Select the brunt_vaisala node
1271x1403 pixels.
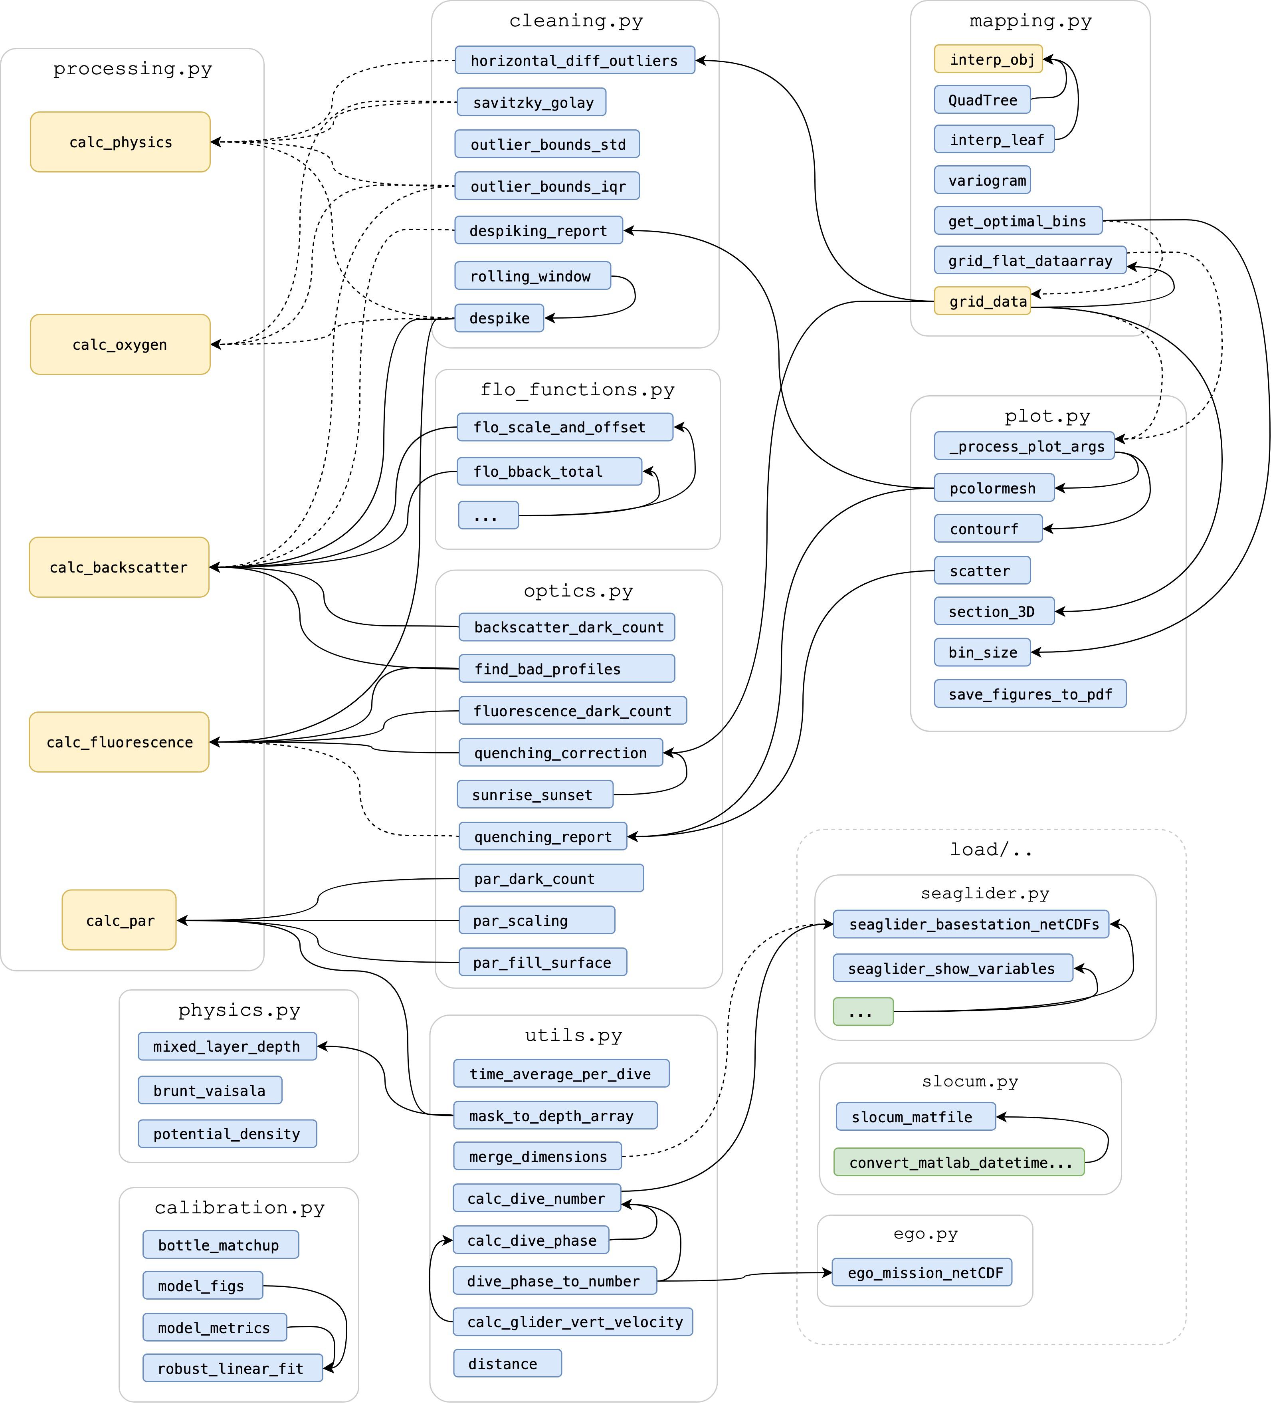tap(210, 1090)
